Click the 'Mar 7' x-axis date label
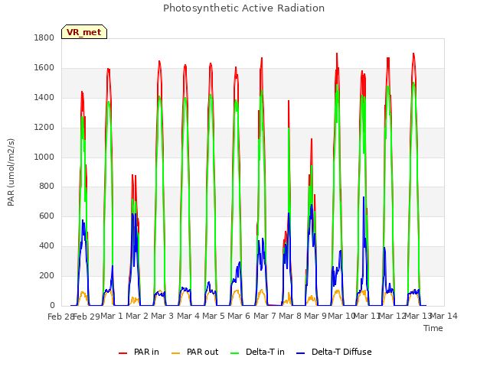The height and width of the screenshot is (367, 490). pyautogui.click(x=265, y=316)
